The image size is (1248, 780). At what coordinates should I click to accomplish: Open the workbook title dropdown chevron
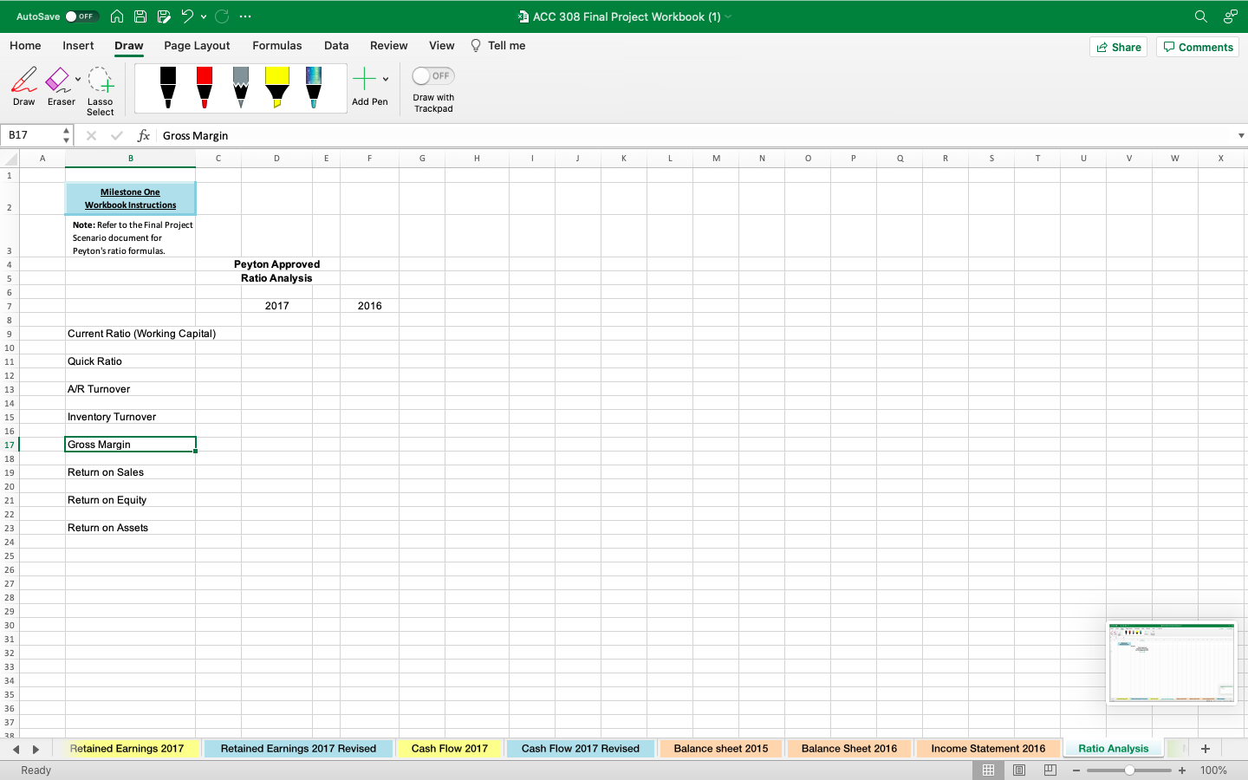point(728,16)
